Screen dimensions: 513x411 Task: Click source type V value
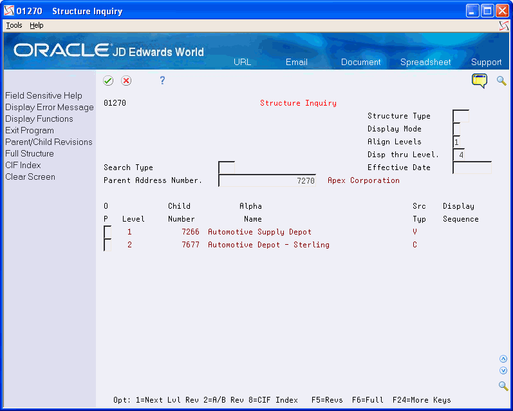(x=415, y=232)
